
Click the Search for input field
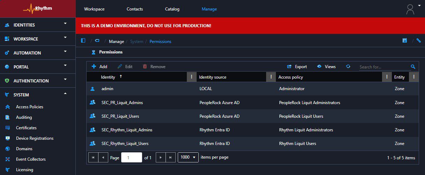(383, 67)
